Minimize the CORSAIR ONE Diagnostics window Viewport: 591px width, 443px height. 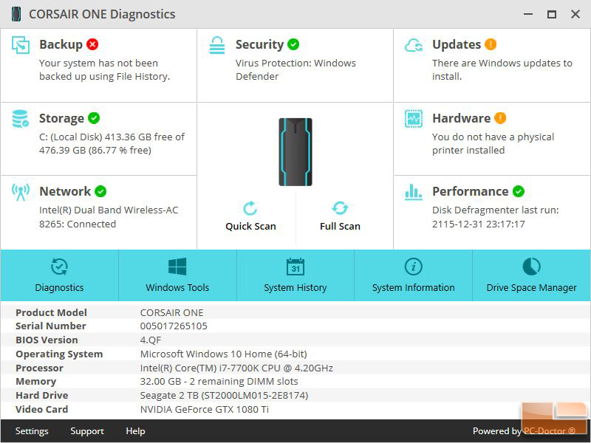tap(528, 14)
